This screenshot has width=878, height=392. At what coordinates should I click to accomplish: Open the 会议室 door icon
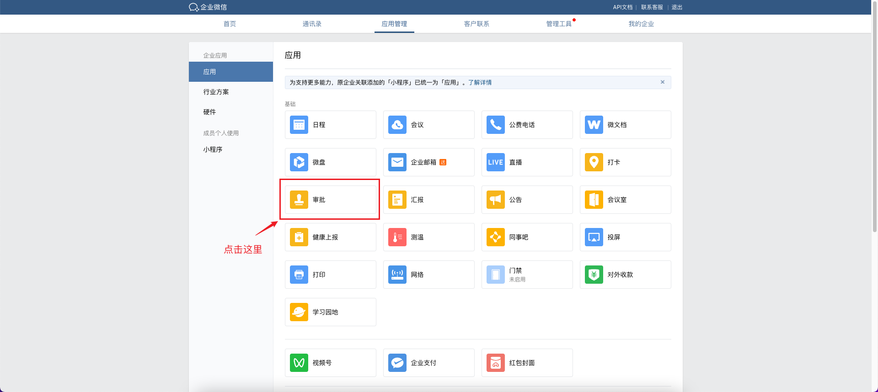pyautogui.click(x=594, y=200)
